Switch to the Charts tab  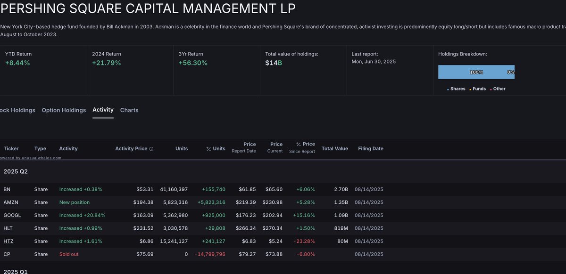point(129,110)
